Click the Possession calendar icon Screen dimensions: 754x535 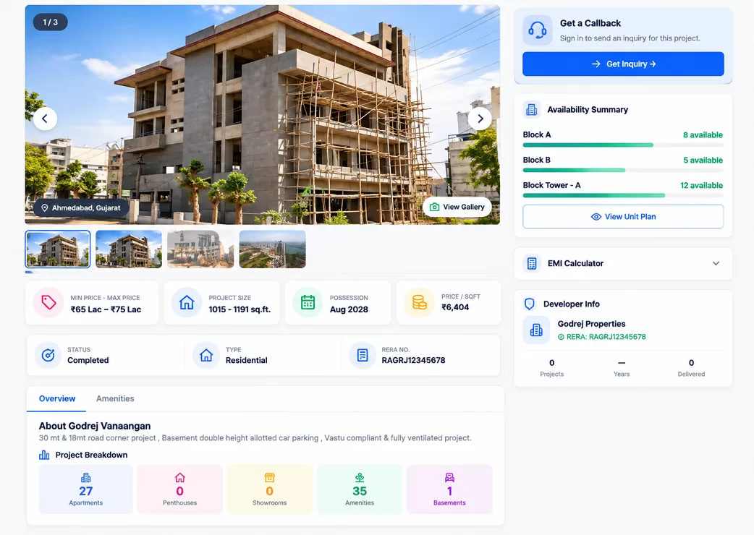pyautogui.click(x=308, y=302)
